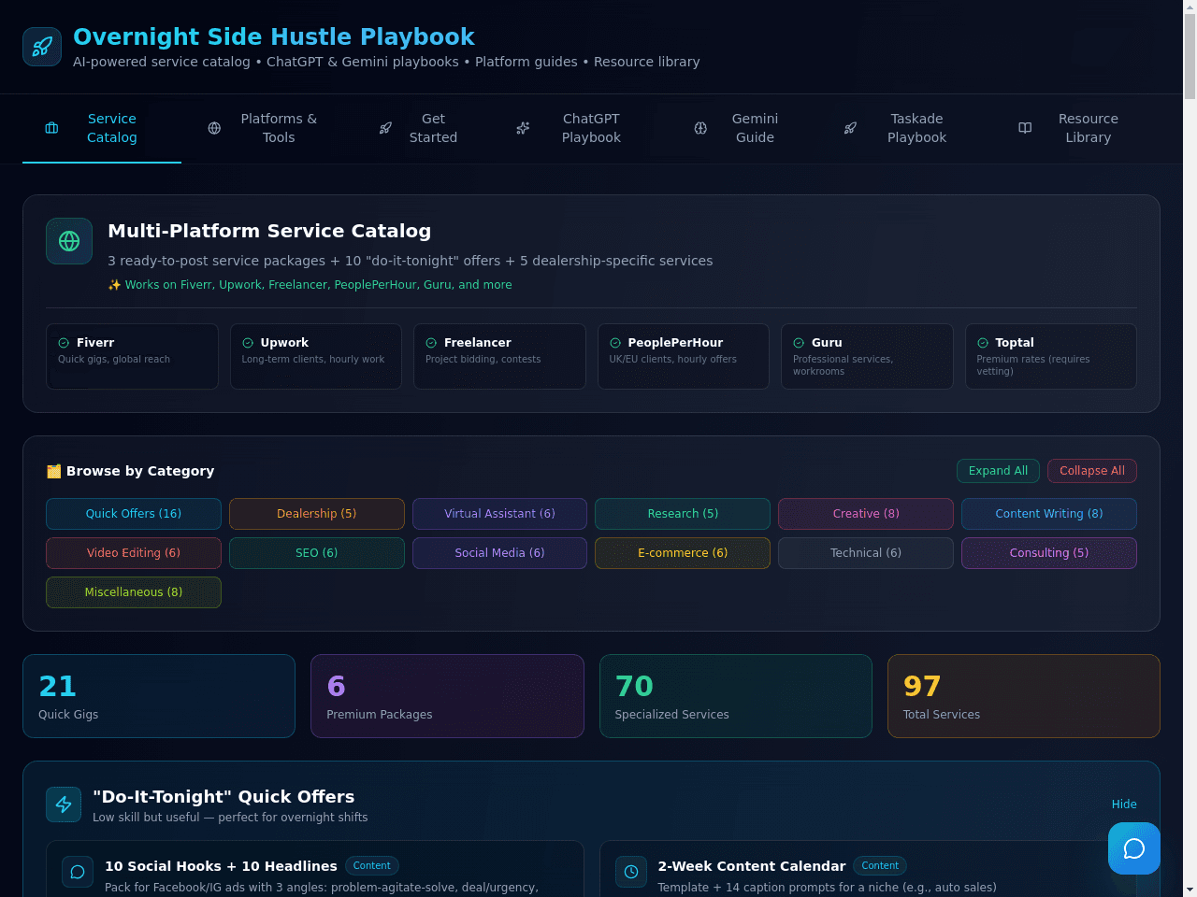Screen dimensions: 1197x897
Task: Toggle the Dealership (5) category filter
Action: point(317,514)
